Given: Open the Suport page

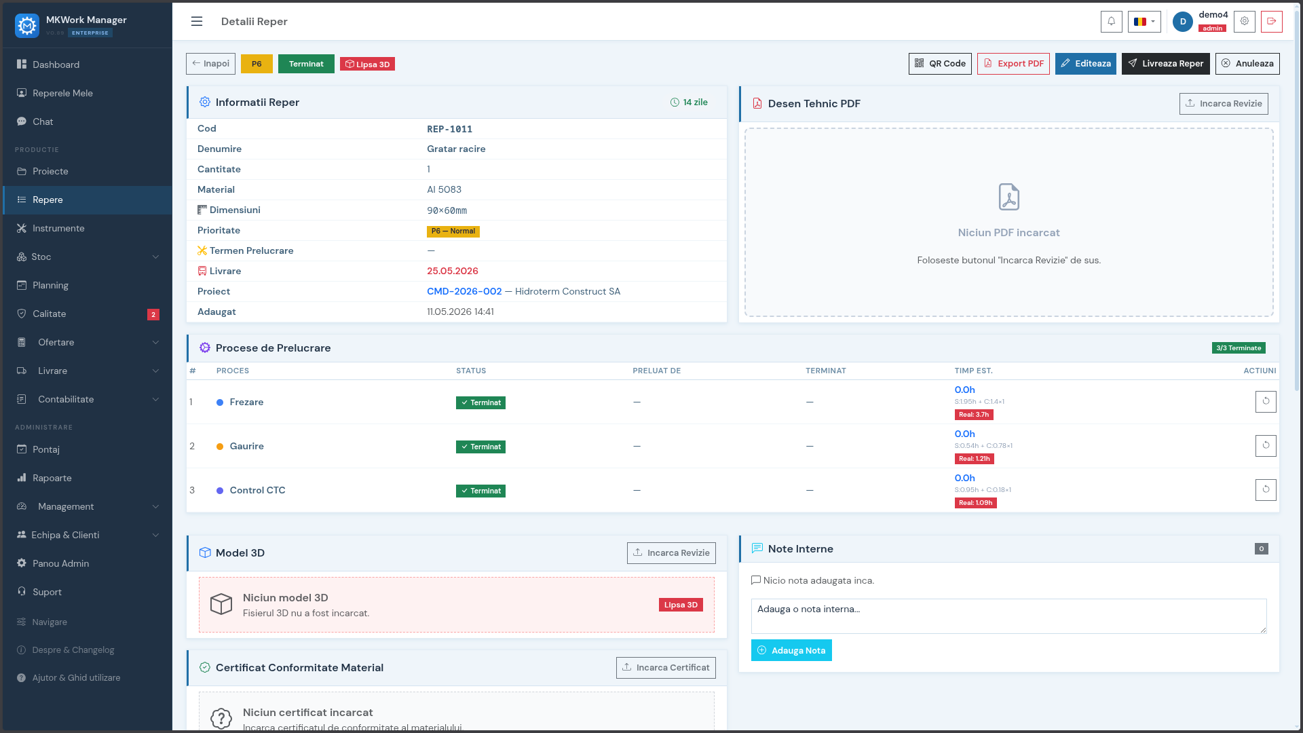Looking at the screenshot, I should [88, 592].
